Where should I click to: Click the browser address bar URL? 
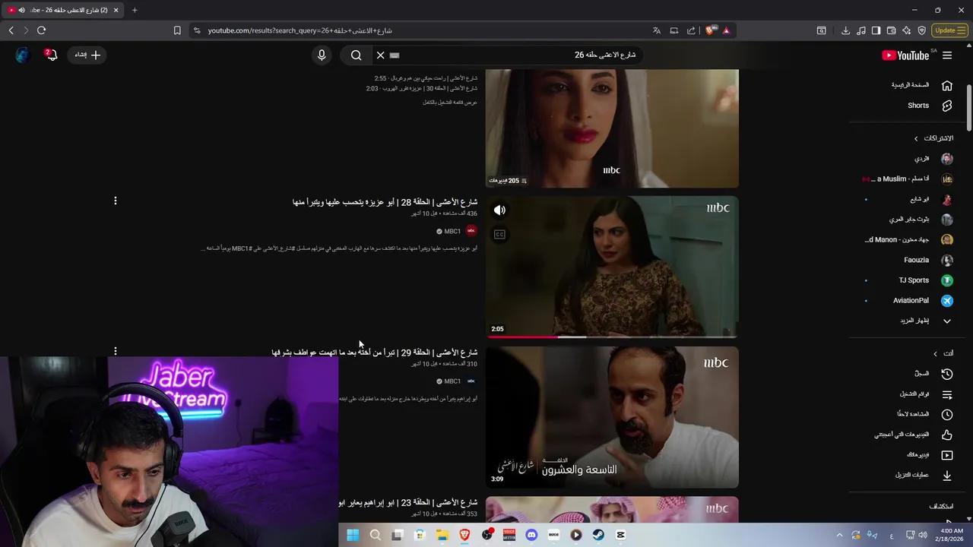pos(300,30)
